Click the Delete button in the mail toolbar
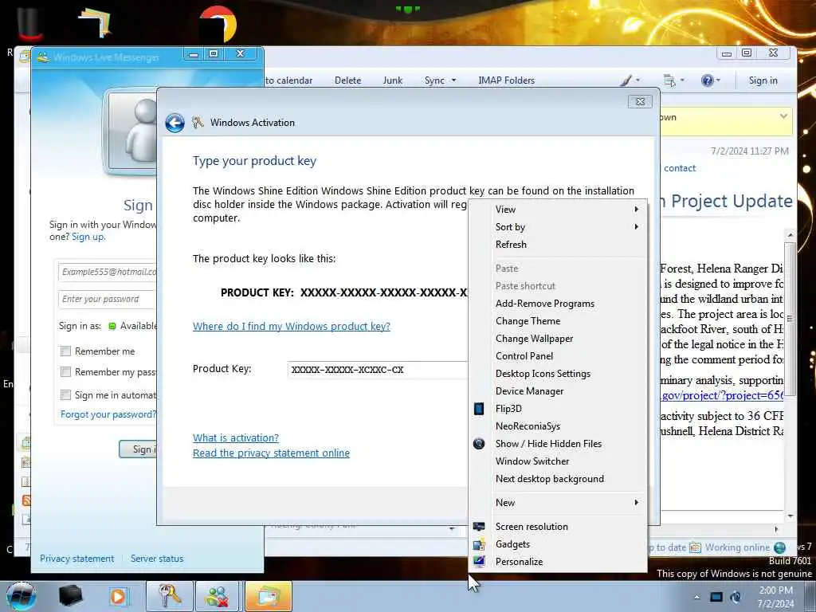This screenshot has width=816, height=612. [347, 80]
